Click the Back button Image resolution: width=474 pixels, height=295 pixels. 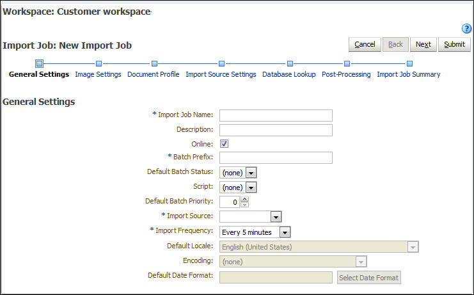[x=395, y=44]
